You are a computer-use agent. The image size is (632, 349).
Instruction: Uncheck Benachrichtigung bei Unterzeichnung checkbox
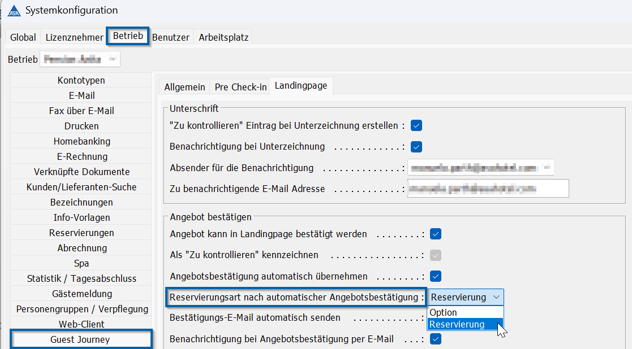(416, 147)
